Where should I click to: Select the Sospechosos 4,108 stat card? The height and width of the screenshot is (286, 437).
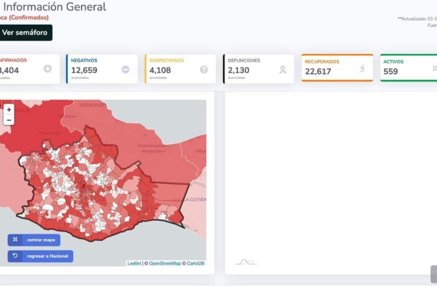180,69
